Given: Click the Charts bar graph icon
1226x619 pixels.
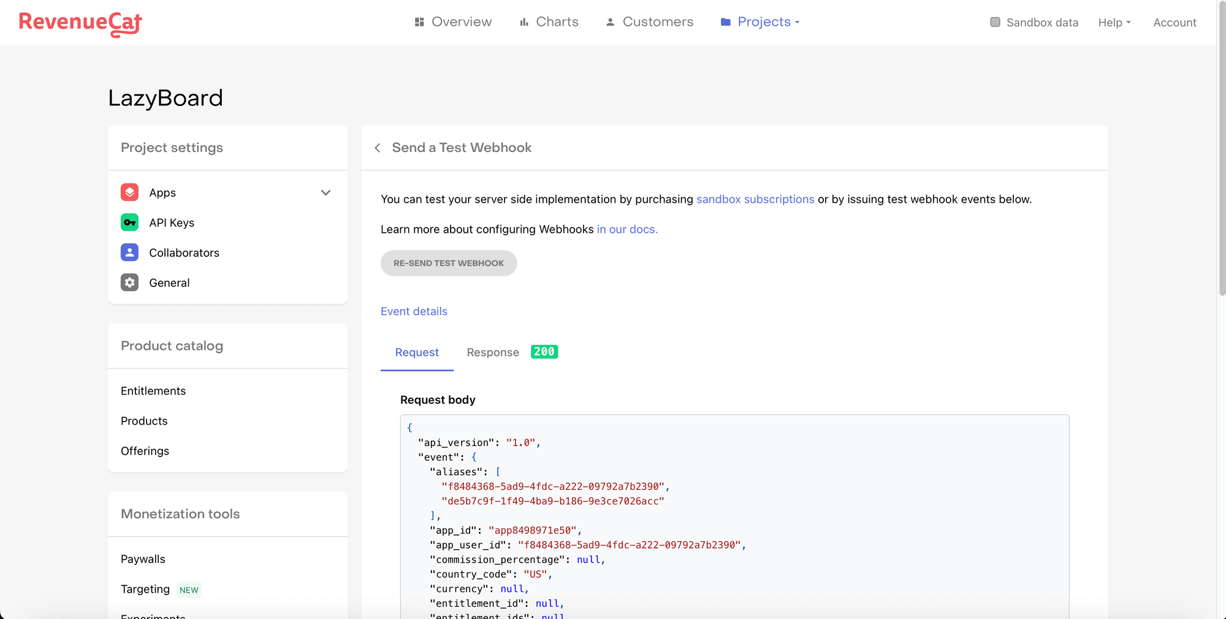Looking at the screenshot, I should tap(524, 22).
